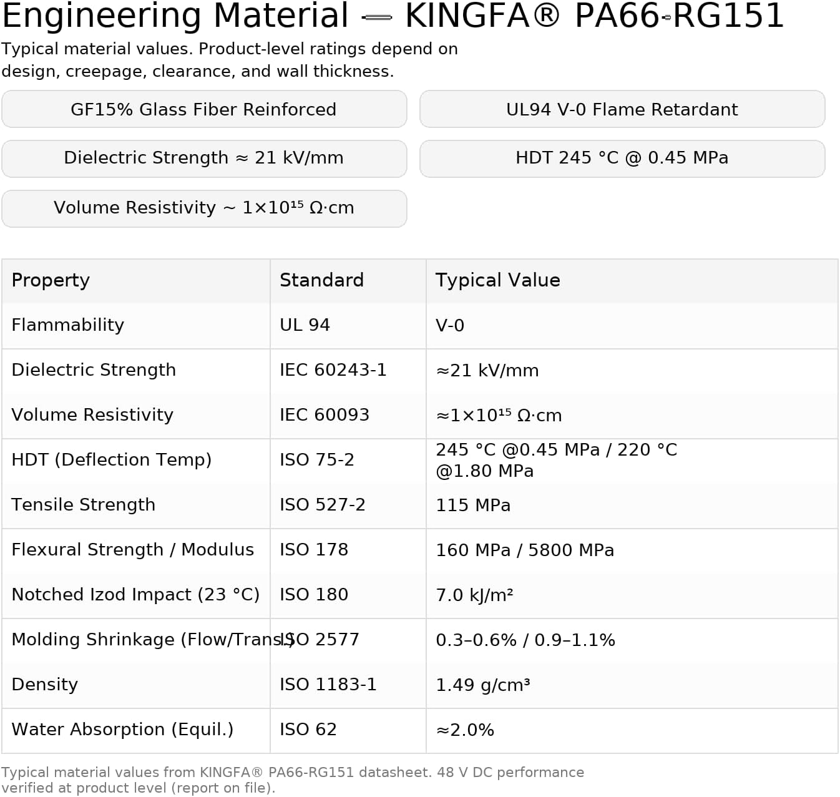
Task: Select the 115 MPa tensile strength value
Action: coord(472,505)
